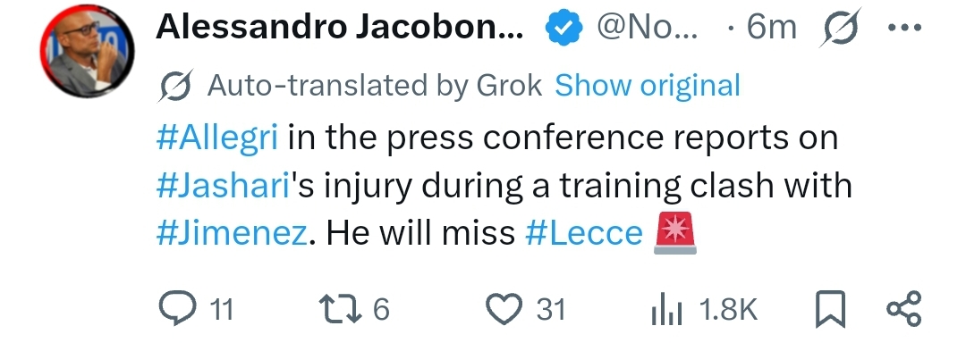Click the Alessandro Jacobon display name
The width and height of the screenshot is (966, 351).
(x=340, y=28)
